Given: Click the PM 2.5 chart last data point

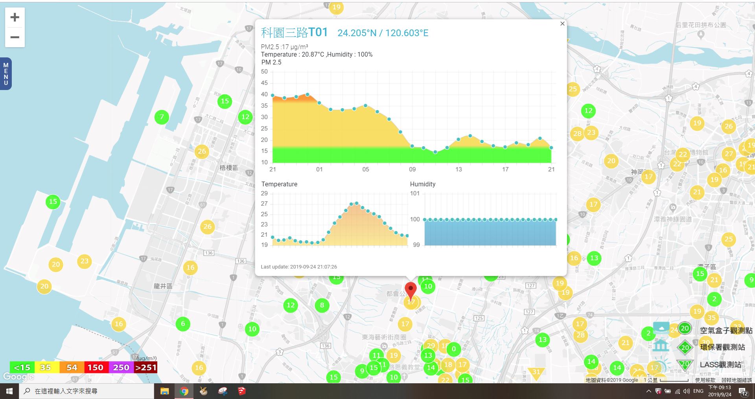Looking at the screenshot, I should click(x=551, y=148).
